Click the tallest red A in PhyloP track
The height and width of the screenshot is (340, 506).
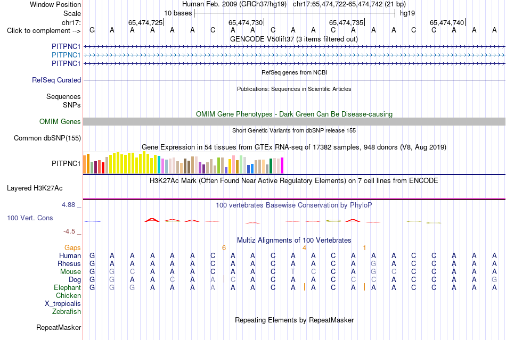click(152, 220)
